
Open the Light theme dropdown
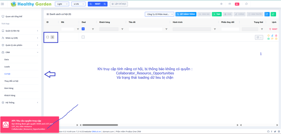pyautogui.click(x=62, y=4)
